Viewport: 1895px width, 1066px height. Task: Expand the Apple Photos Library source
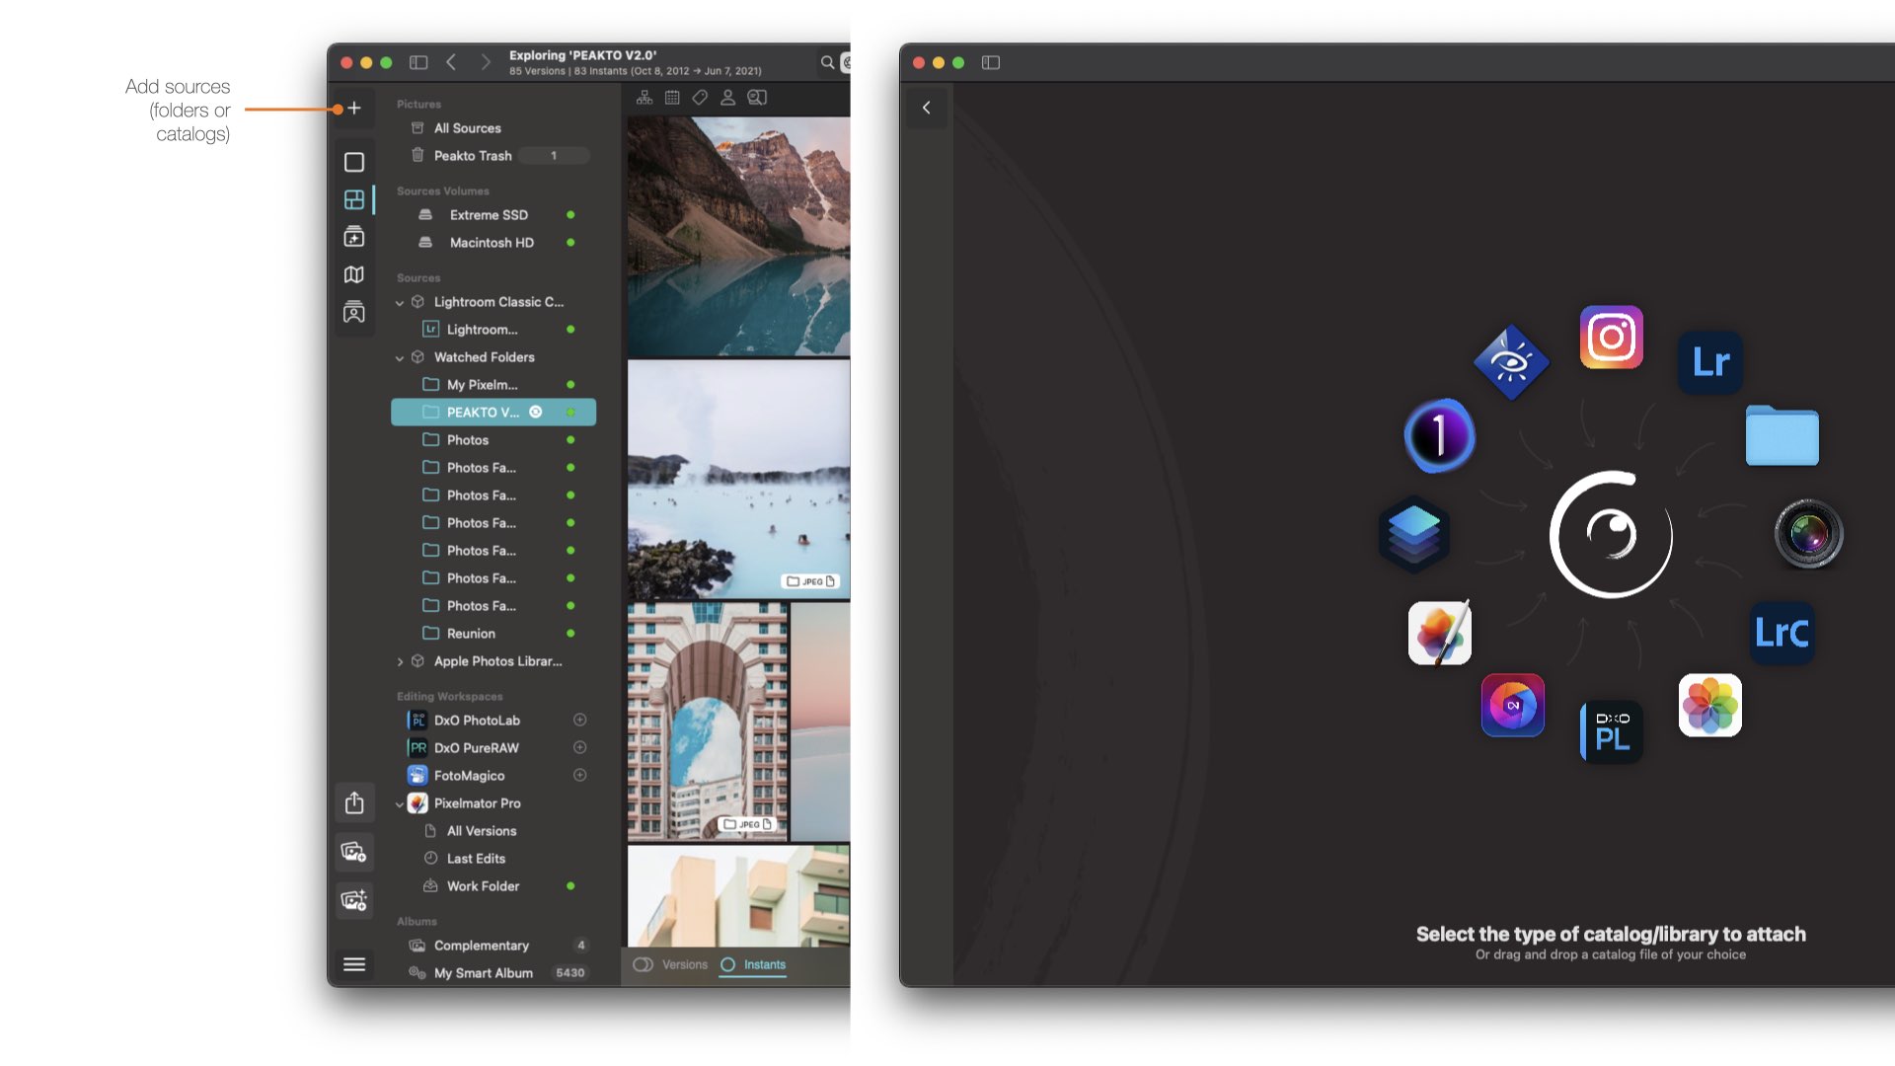(400, 661)
